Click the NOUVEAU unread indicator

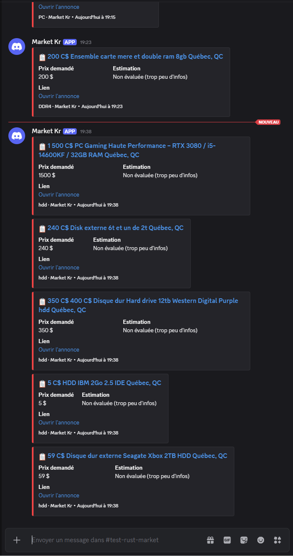[x=268, y=122]
